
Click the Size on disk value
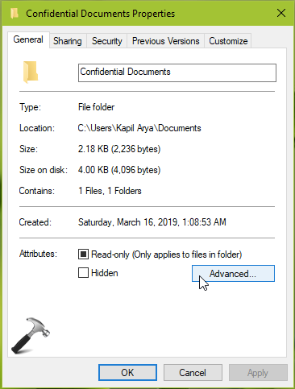pyautogui.click(x=119, y=170)
